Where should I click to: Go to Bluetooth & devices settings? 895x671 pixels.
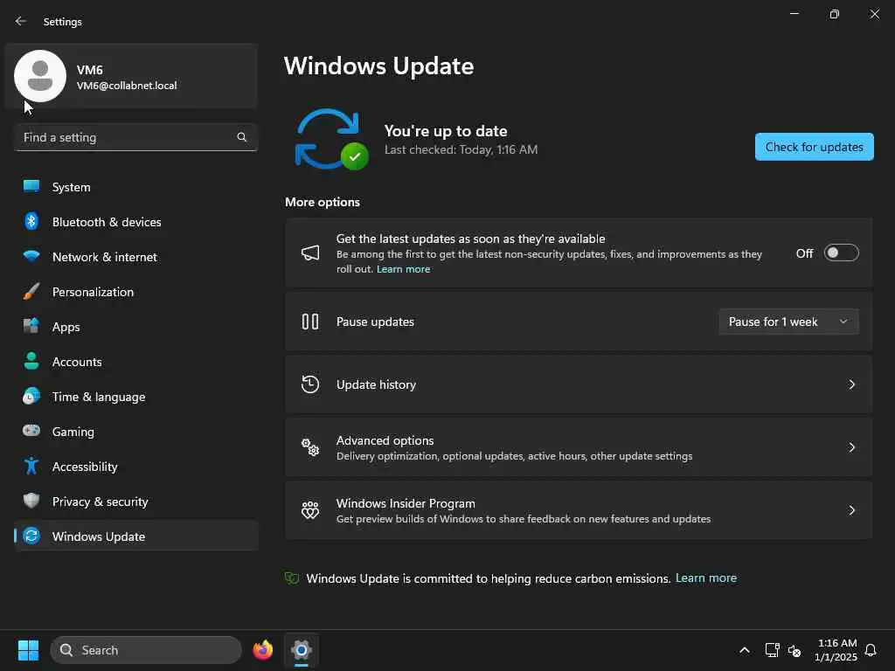click(x=135, y=222)
